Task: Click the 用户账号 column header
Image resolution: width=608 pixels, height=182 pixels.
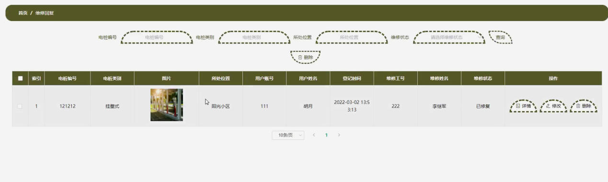Action: point(264,79)
